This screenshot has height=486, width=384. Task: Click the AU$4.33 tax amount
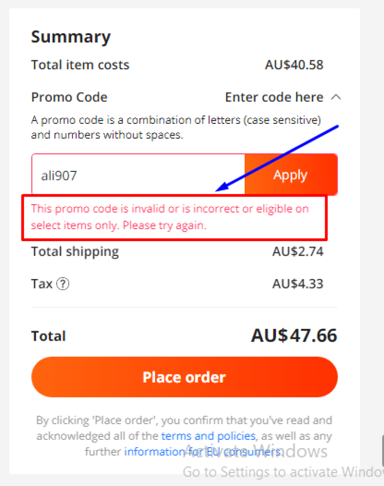[x=298, y=284]
